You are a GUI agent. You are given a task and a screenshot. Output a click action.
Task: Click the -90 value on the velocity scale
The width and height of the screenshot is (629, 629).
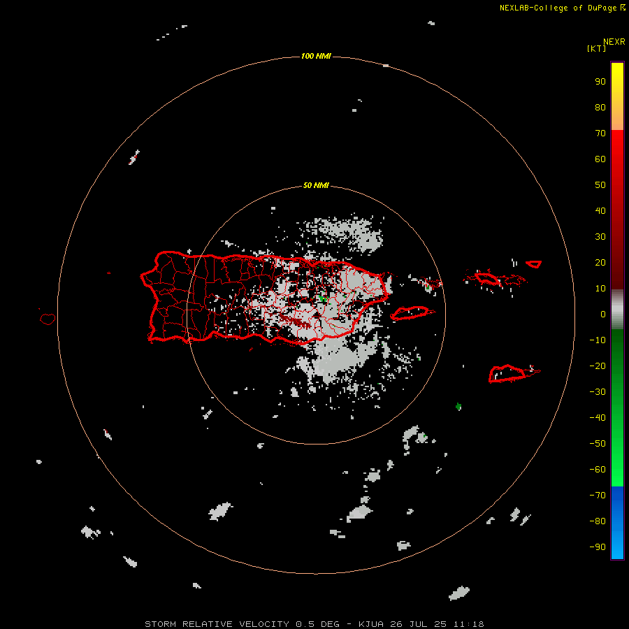pyautogui.click(x=598, y=547)
